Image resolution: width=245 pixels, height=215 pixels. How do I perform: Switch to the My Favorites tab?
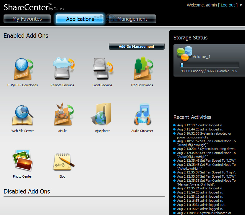coord(27,19)
